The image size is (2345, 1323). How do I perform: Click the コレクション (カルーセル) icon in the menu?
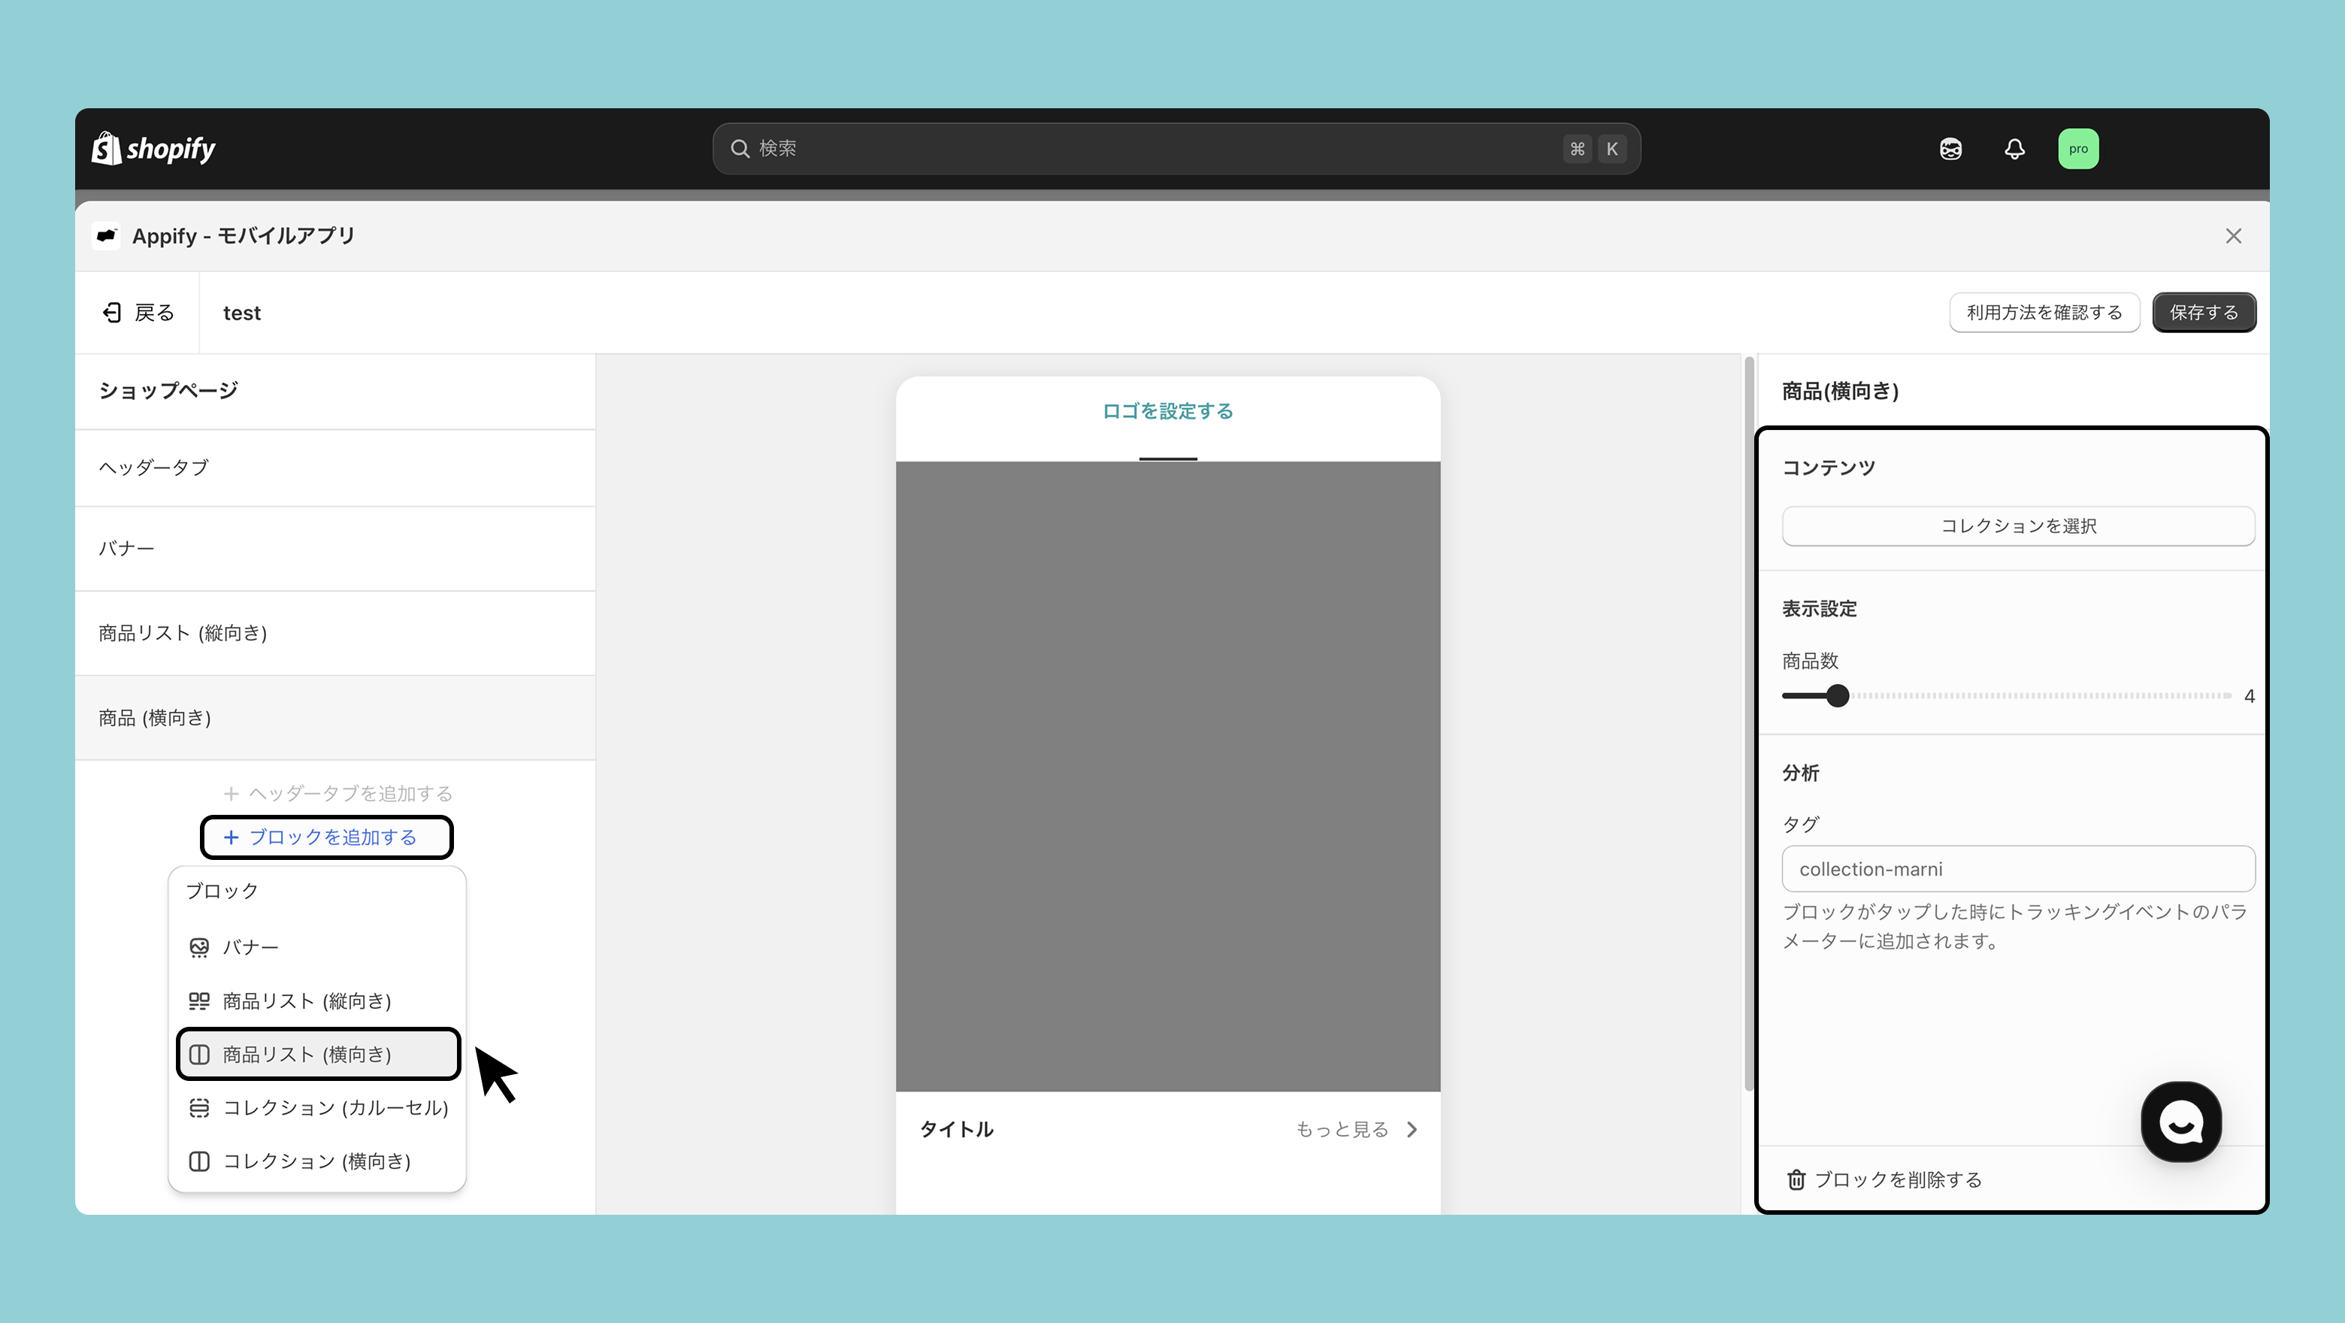coord(199,1107)
